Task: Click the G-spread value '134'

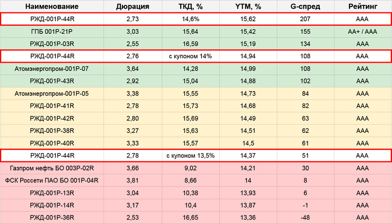Action: point(305,44)
